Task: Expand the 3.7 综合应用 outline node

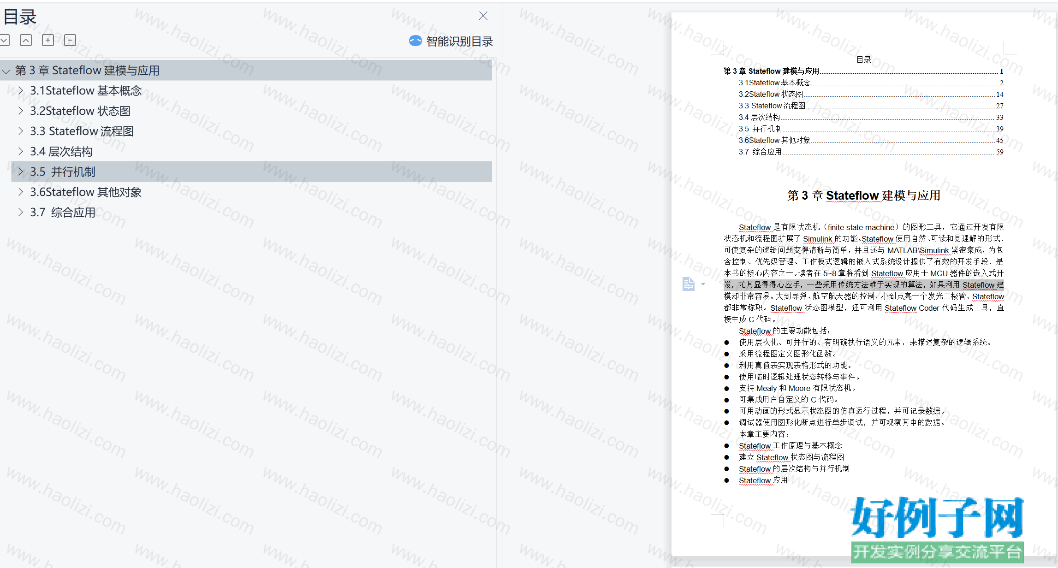Action: pos(20,212)
